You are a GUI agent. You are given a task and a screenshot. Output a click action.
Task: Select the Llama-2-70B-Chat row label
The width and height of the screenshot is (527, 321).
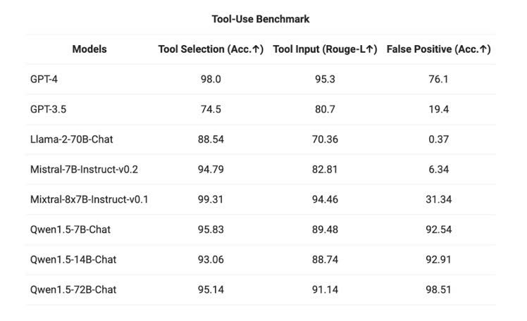pyautogui.click(x=71, y=139)
